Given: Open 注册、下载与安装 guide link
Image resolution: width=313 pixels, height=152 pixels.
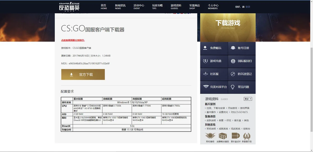Looking at the screenshot, I should [x=215, y=108].
